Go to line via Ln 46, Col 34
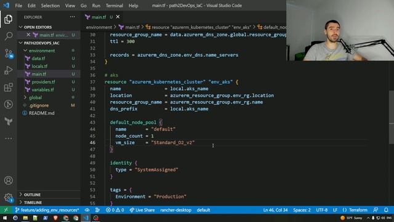The height and width of the screenshot is (222, 394). (275, 210)
